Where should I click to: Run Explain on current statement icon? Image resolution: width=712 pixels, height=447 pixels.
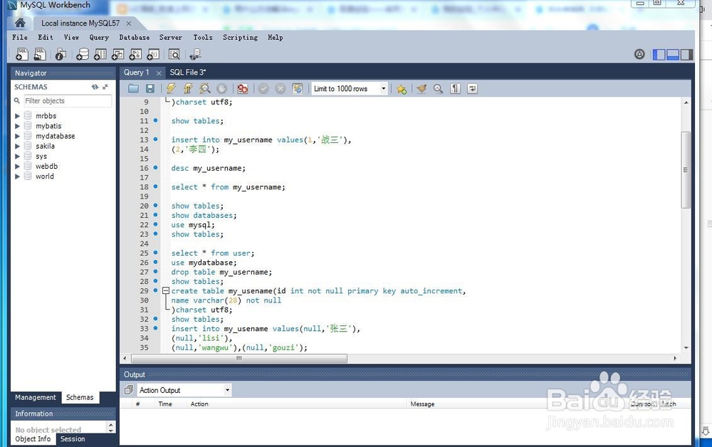[205, 88]
